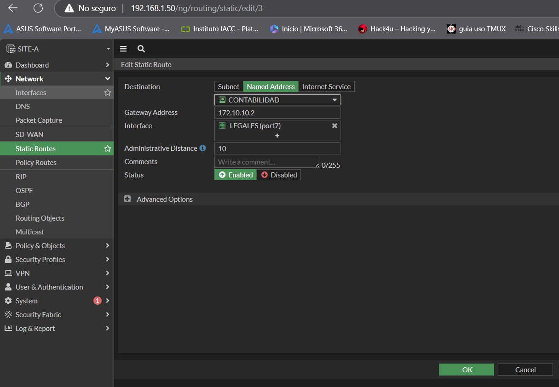This screenshot has width=559, height=387.
Task: Select Subnet destination type
Action: (x=229, y=86)
